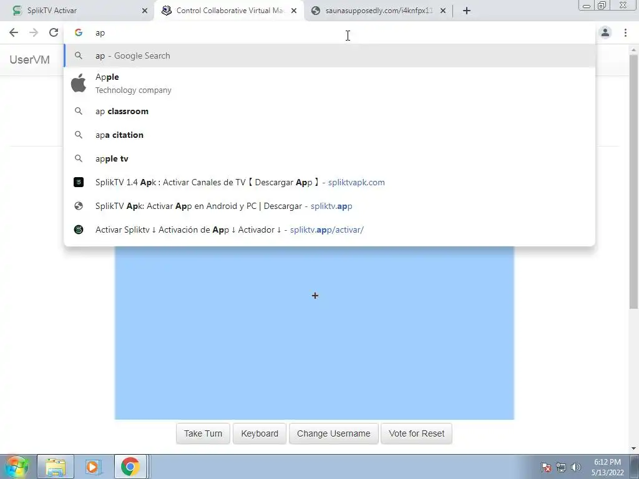
Task: Switch to the saunasupposedly.com tab
Action: (x=379, y=11)
